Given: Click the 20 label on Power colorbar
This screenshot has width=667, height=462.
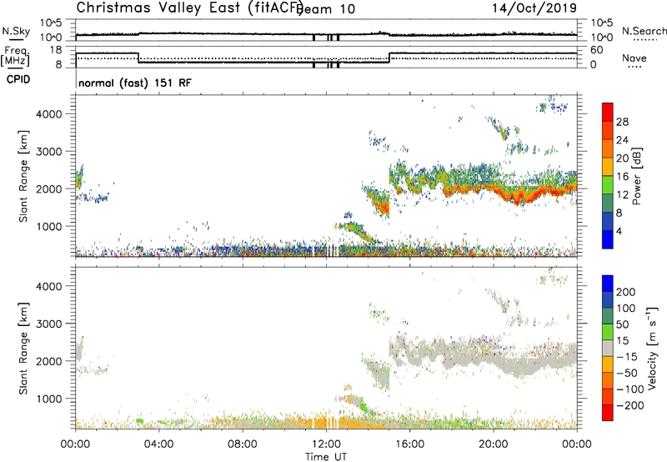Looking at the screenshot, I should coord(622,158).
